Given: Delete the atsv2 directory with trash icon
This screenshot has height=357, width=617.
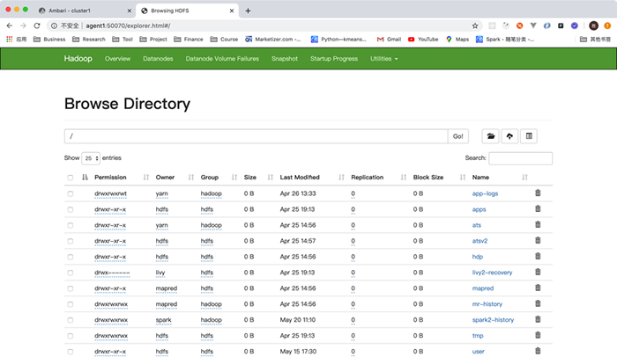Looking at the screenshot, I should [x=538, y=240].
